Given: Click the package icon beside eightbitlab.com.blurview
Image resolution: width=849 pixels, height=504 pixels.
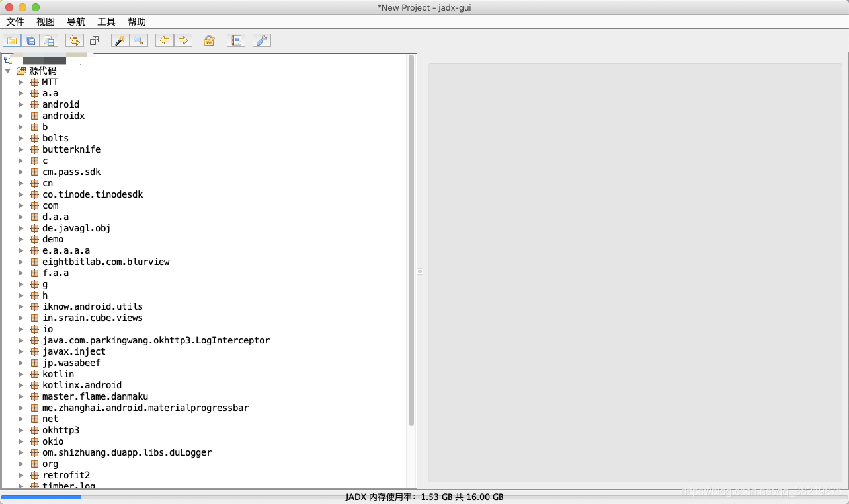Looking at the screenshot, I should [x=34, y=262].
